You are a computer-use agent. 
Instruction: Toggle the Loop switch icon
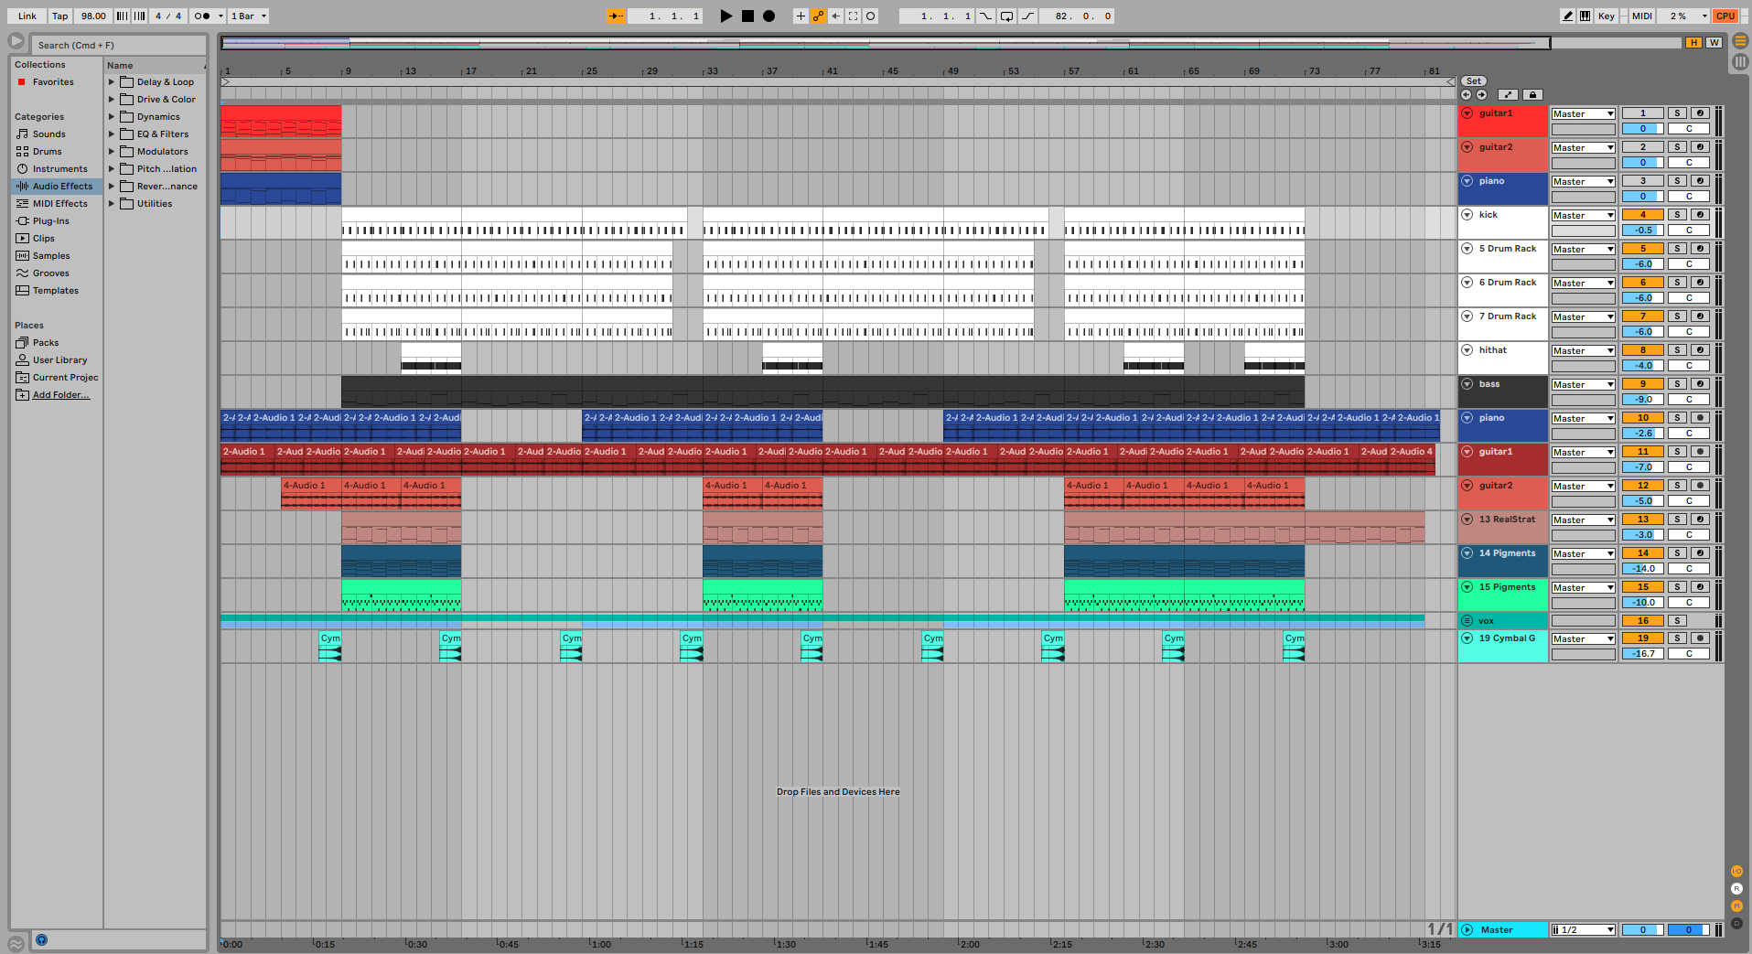[x=1007, y=16]
